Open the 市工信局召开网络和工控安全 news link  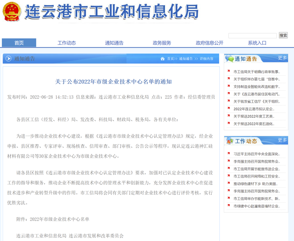pos(256,176)
